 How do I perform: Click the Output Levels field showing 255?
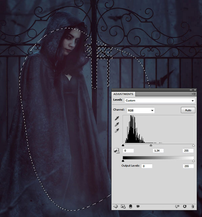point(188,166)
